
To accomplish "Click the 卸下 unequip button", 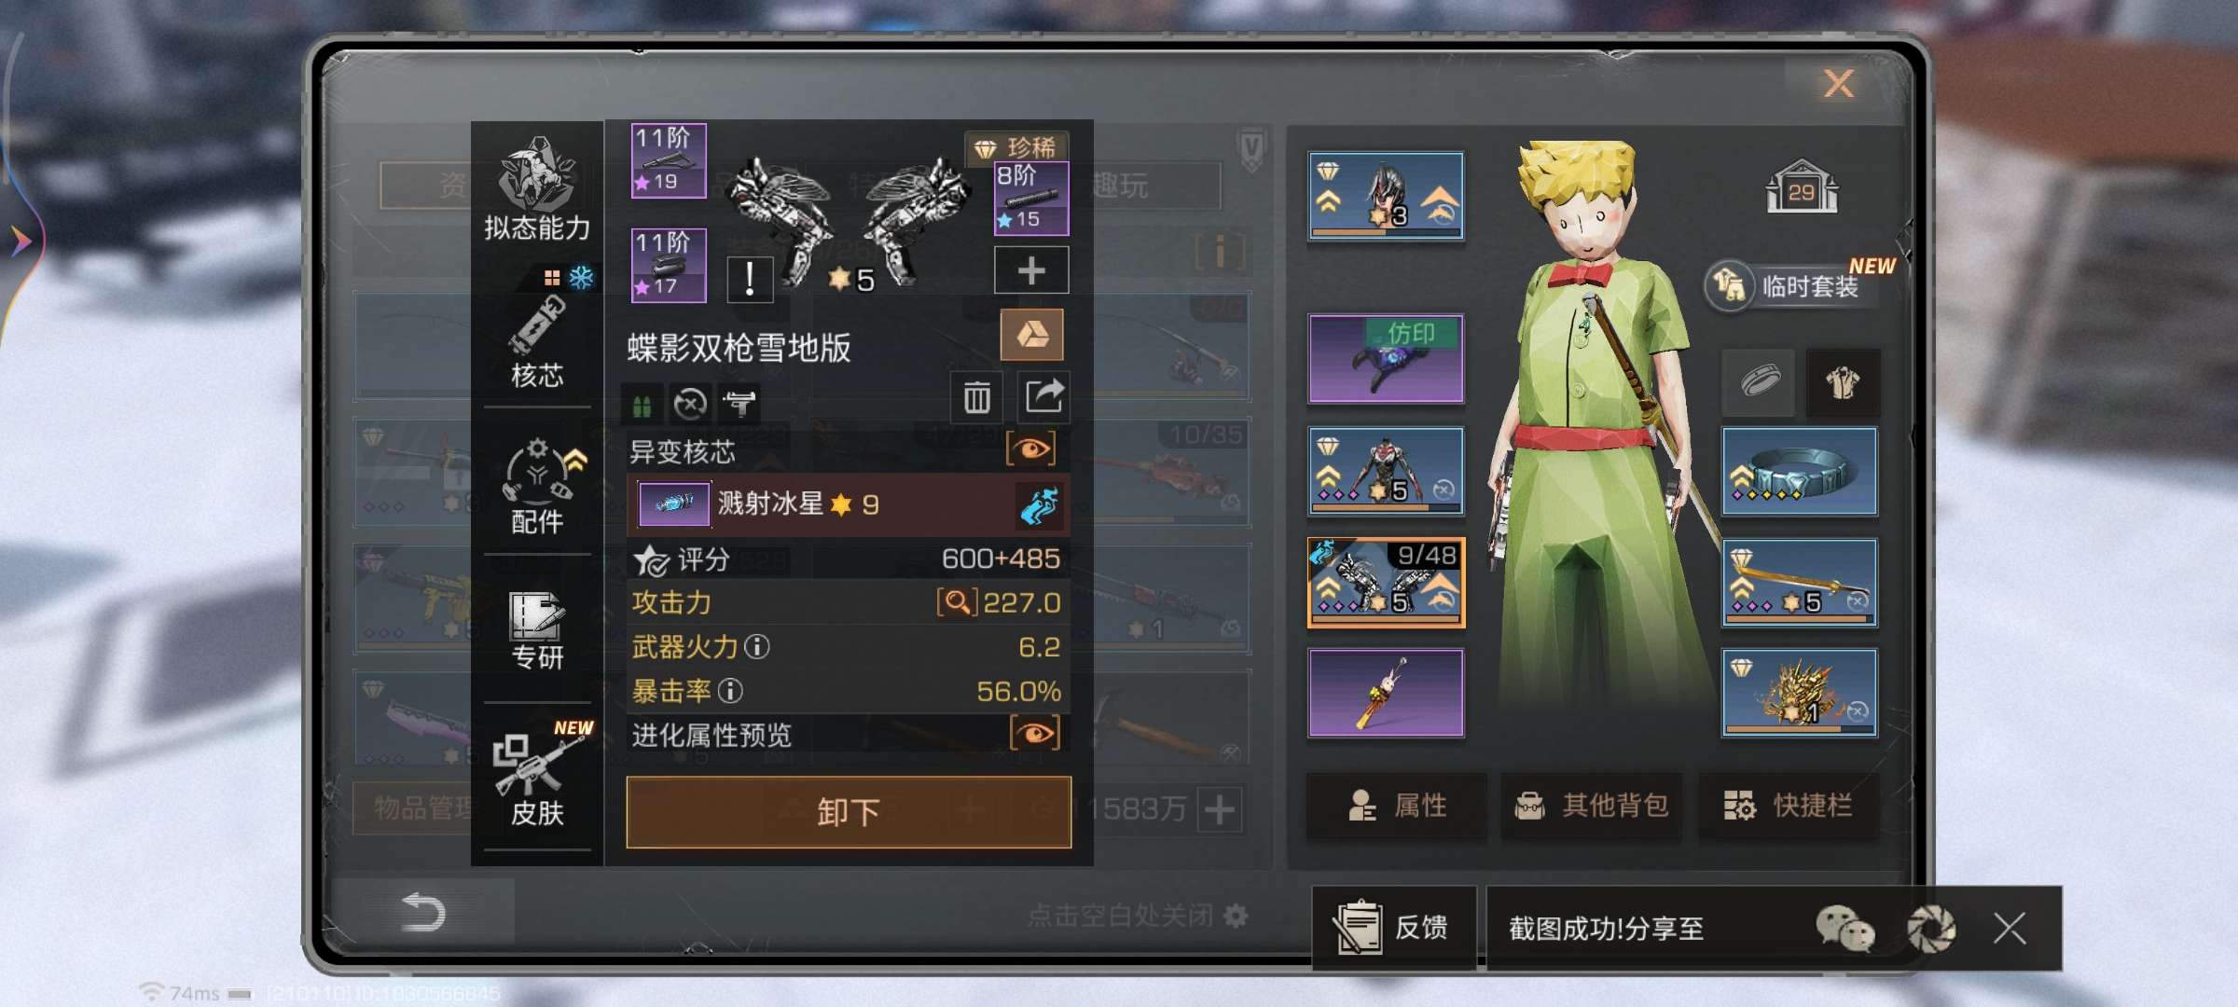I will [x=849, y=811].
